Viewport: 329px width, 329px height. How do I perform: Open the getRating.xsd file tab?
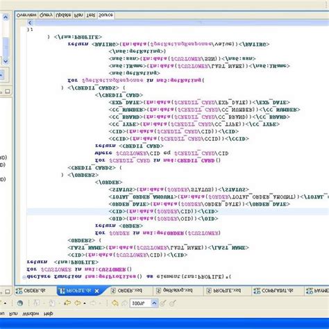[x=178, y=291]
